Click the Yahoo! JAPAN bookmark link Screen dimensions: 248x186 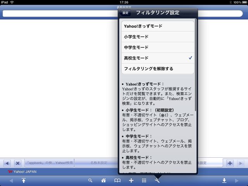[x=22, y=172]
